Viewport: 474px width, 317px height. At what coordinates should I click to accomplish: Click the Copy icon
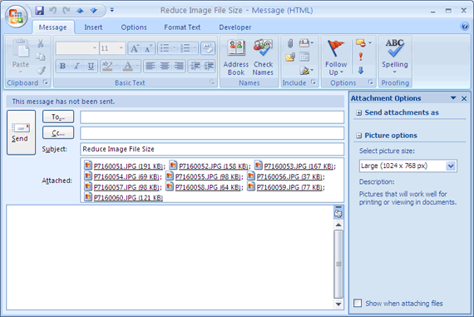40,57
